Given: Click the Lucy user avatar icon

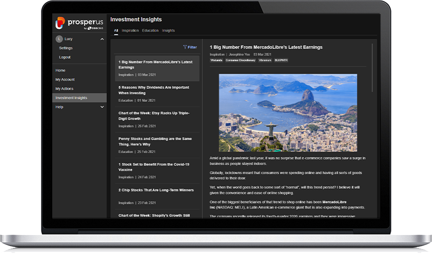Looking at the screenshot, I should [59, 39].
